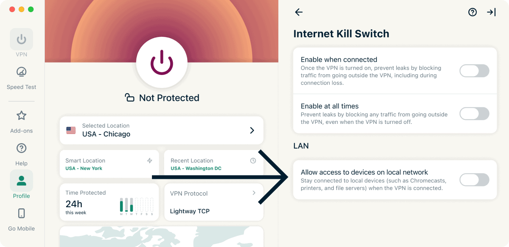This screenshot has width=509, height=247.
Task: Connect to Smart Location USA - New York
Action: pos(109,164)
